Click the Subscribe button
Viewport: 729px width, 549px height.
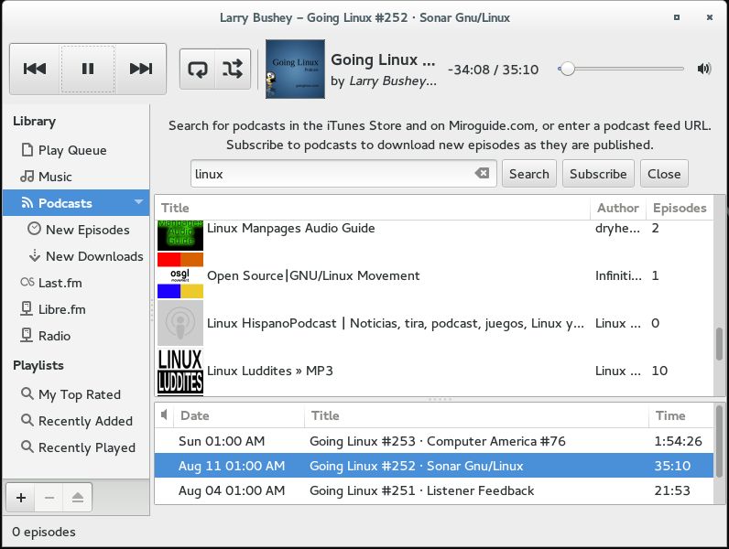tap(598, 174)
